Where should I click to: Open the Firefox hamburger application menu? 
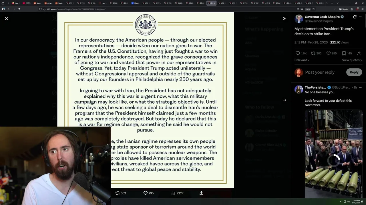[362, 9]
